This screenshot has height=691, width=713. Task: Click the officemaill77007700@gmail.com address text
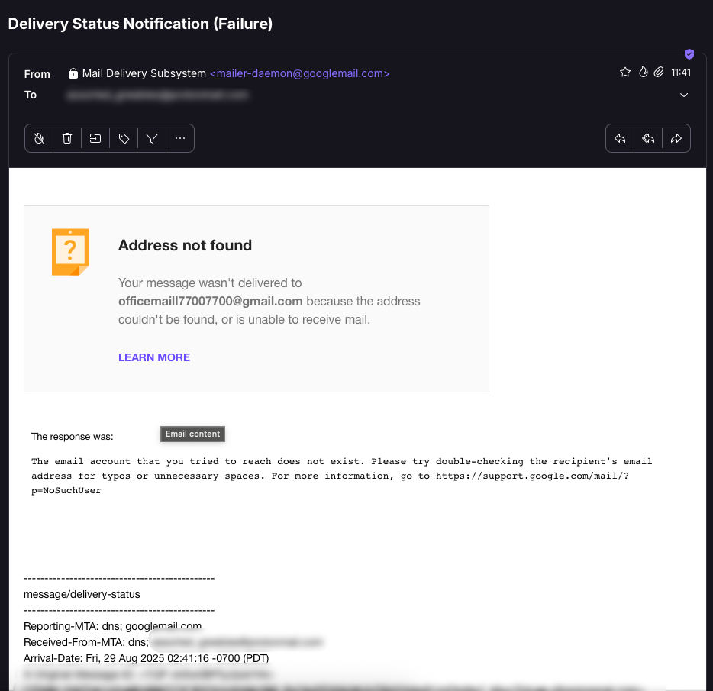point(210,301)
